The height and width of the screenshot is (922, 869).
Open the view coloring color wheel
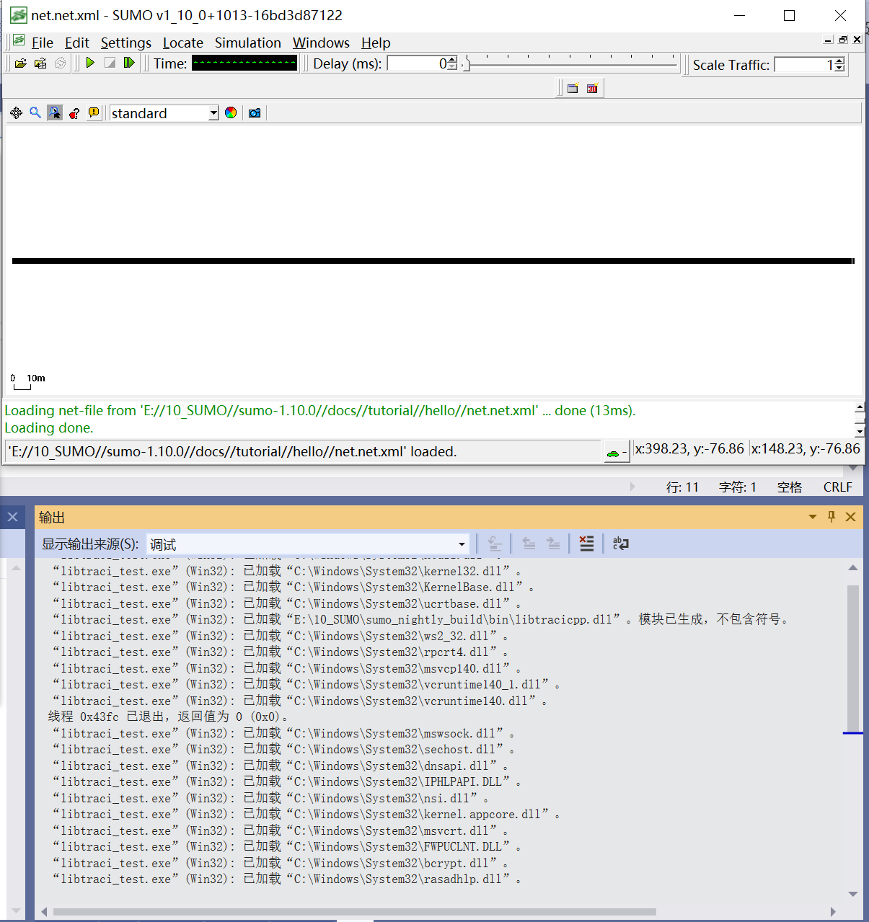pos(230,112)
